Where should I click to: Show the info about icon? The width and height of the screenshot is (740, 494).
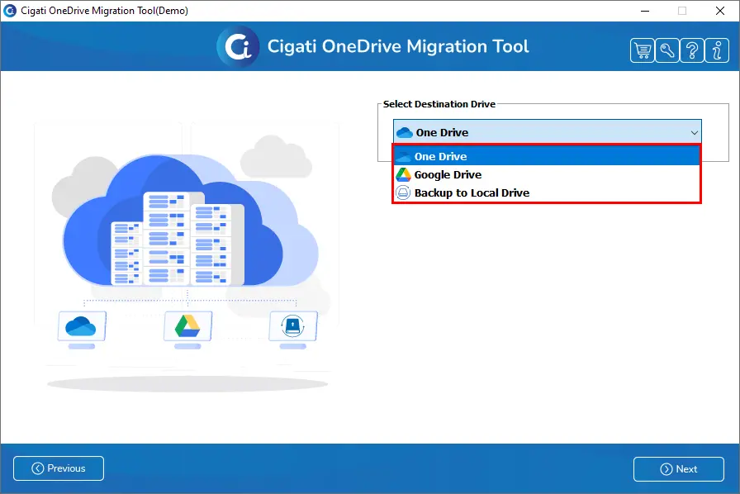(717, 50)
